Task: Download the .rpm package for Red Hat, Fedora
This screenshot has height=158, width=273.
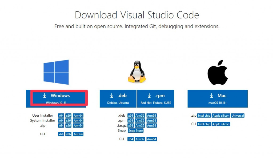Action: pos(156,98)
